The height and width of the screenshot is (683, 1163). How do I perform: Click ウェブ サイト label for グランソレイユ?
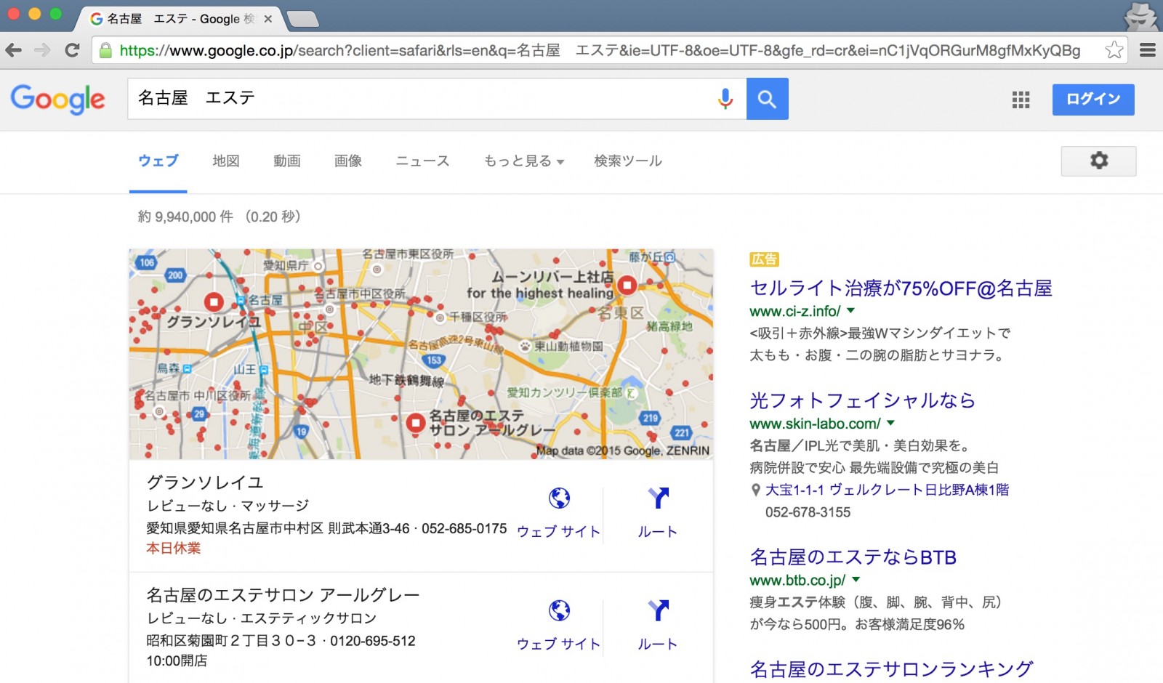(x=558, y=531)
